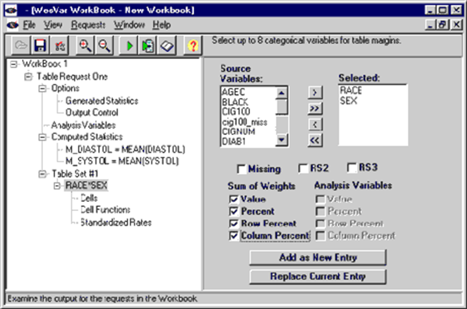Collapse the Table Request One node
Viewport: 467px width, 309px height.
click(x=28, y=77)
